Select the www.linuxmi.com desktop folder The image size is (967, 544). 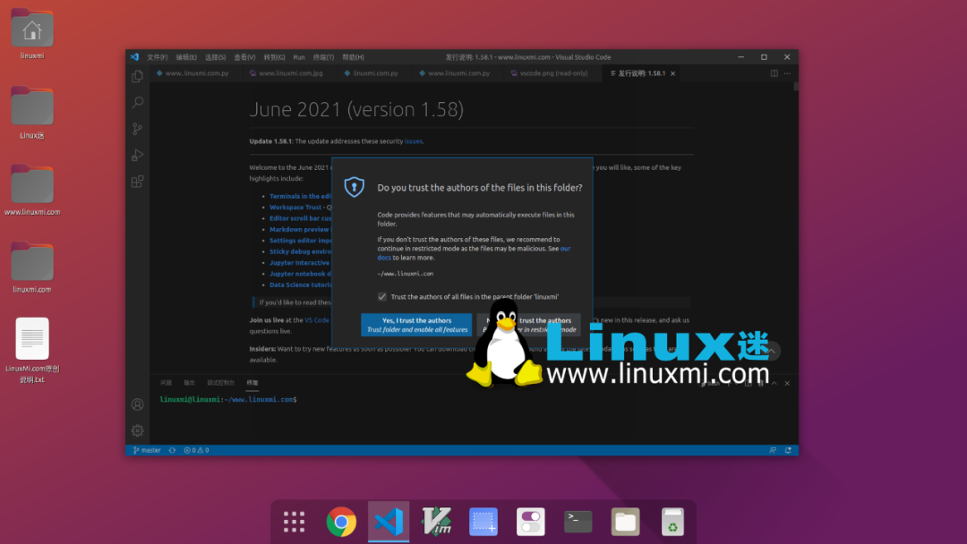(32, 190)
